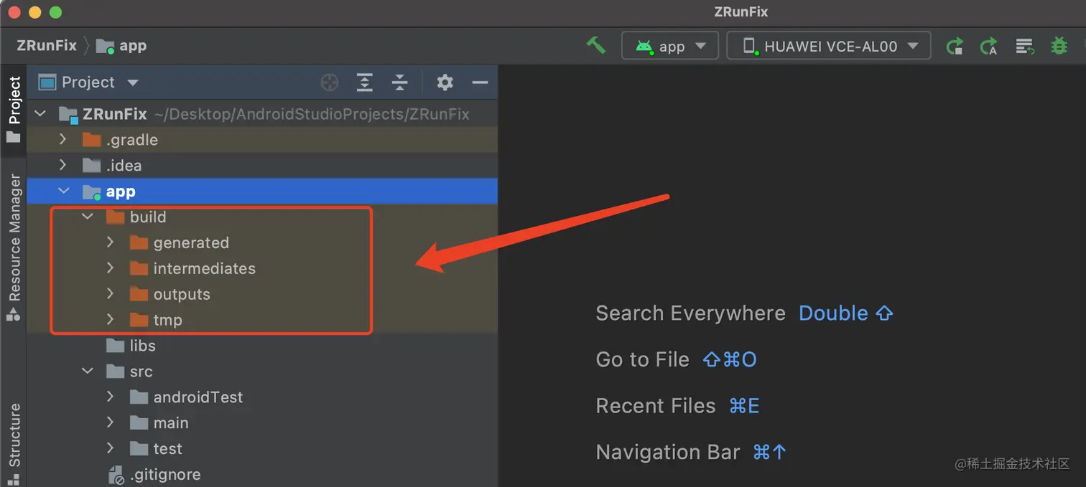Collapse the src folder
This screenshot has height=487, width=1086.
pyautogui.click(x=88, y=372)
